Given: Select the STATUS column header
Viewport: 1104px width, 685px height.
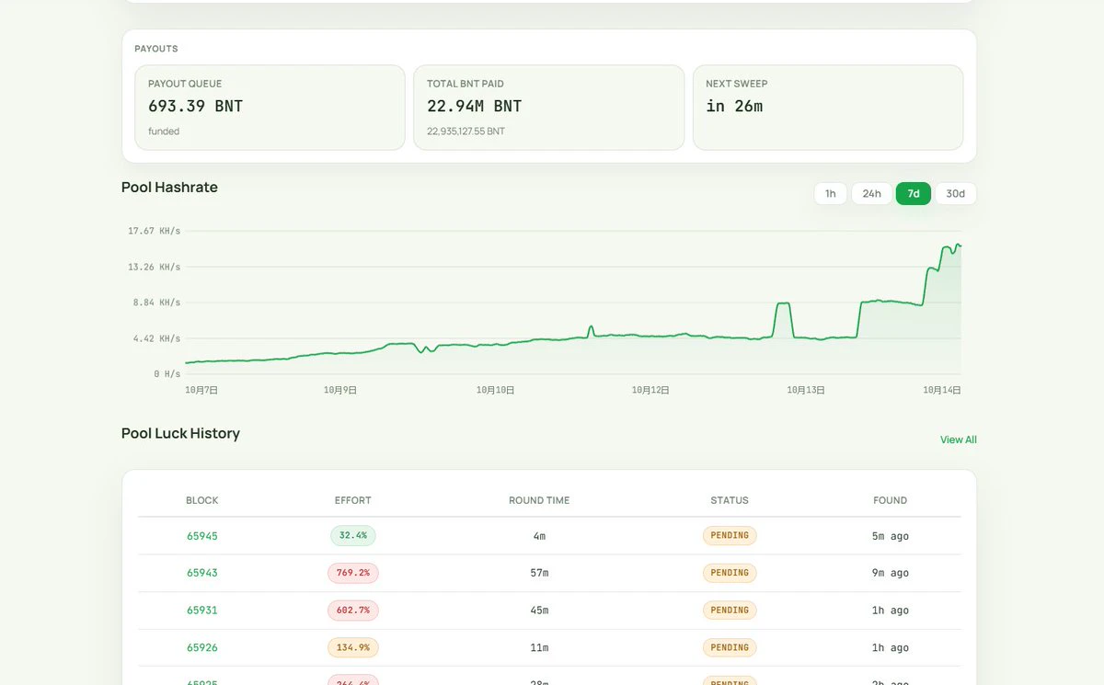Looking at the screenshot, I should (730, 500).
